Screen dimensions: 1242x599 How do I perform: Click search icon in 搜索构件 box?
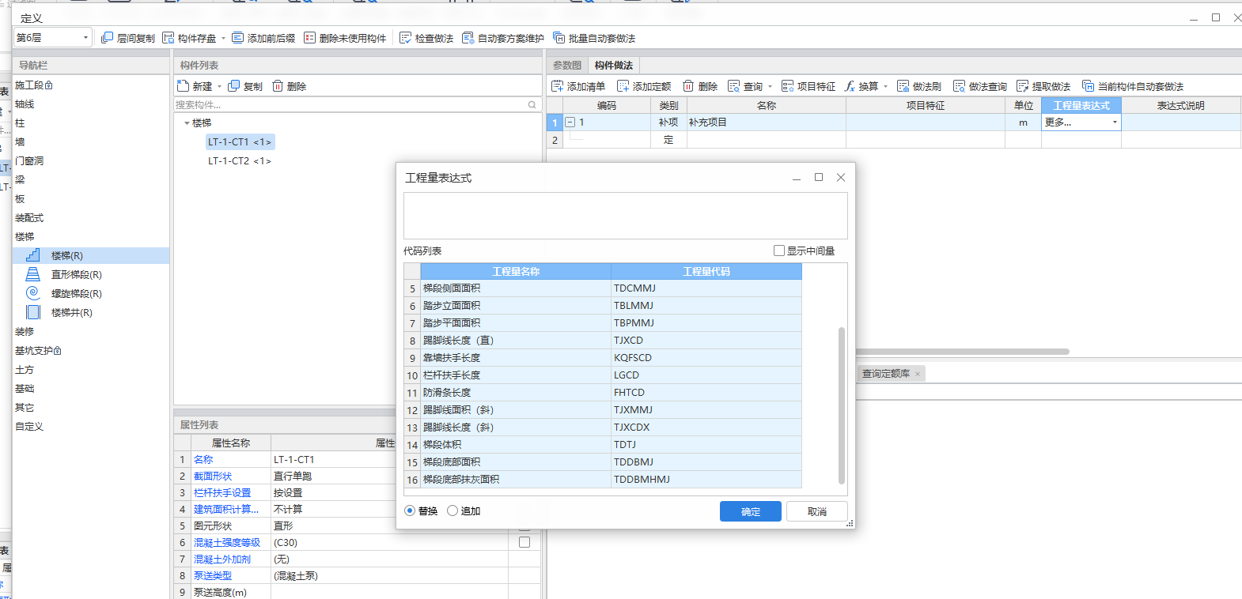pyautogui.click(x=532, y=104)
